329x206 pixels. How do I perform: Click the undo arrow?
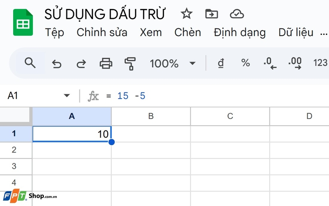[56, 64]
